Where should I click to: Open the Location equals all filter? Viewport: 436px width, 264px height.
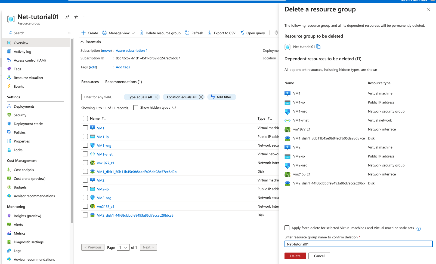coord(181,97)
